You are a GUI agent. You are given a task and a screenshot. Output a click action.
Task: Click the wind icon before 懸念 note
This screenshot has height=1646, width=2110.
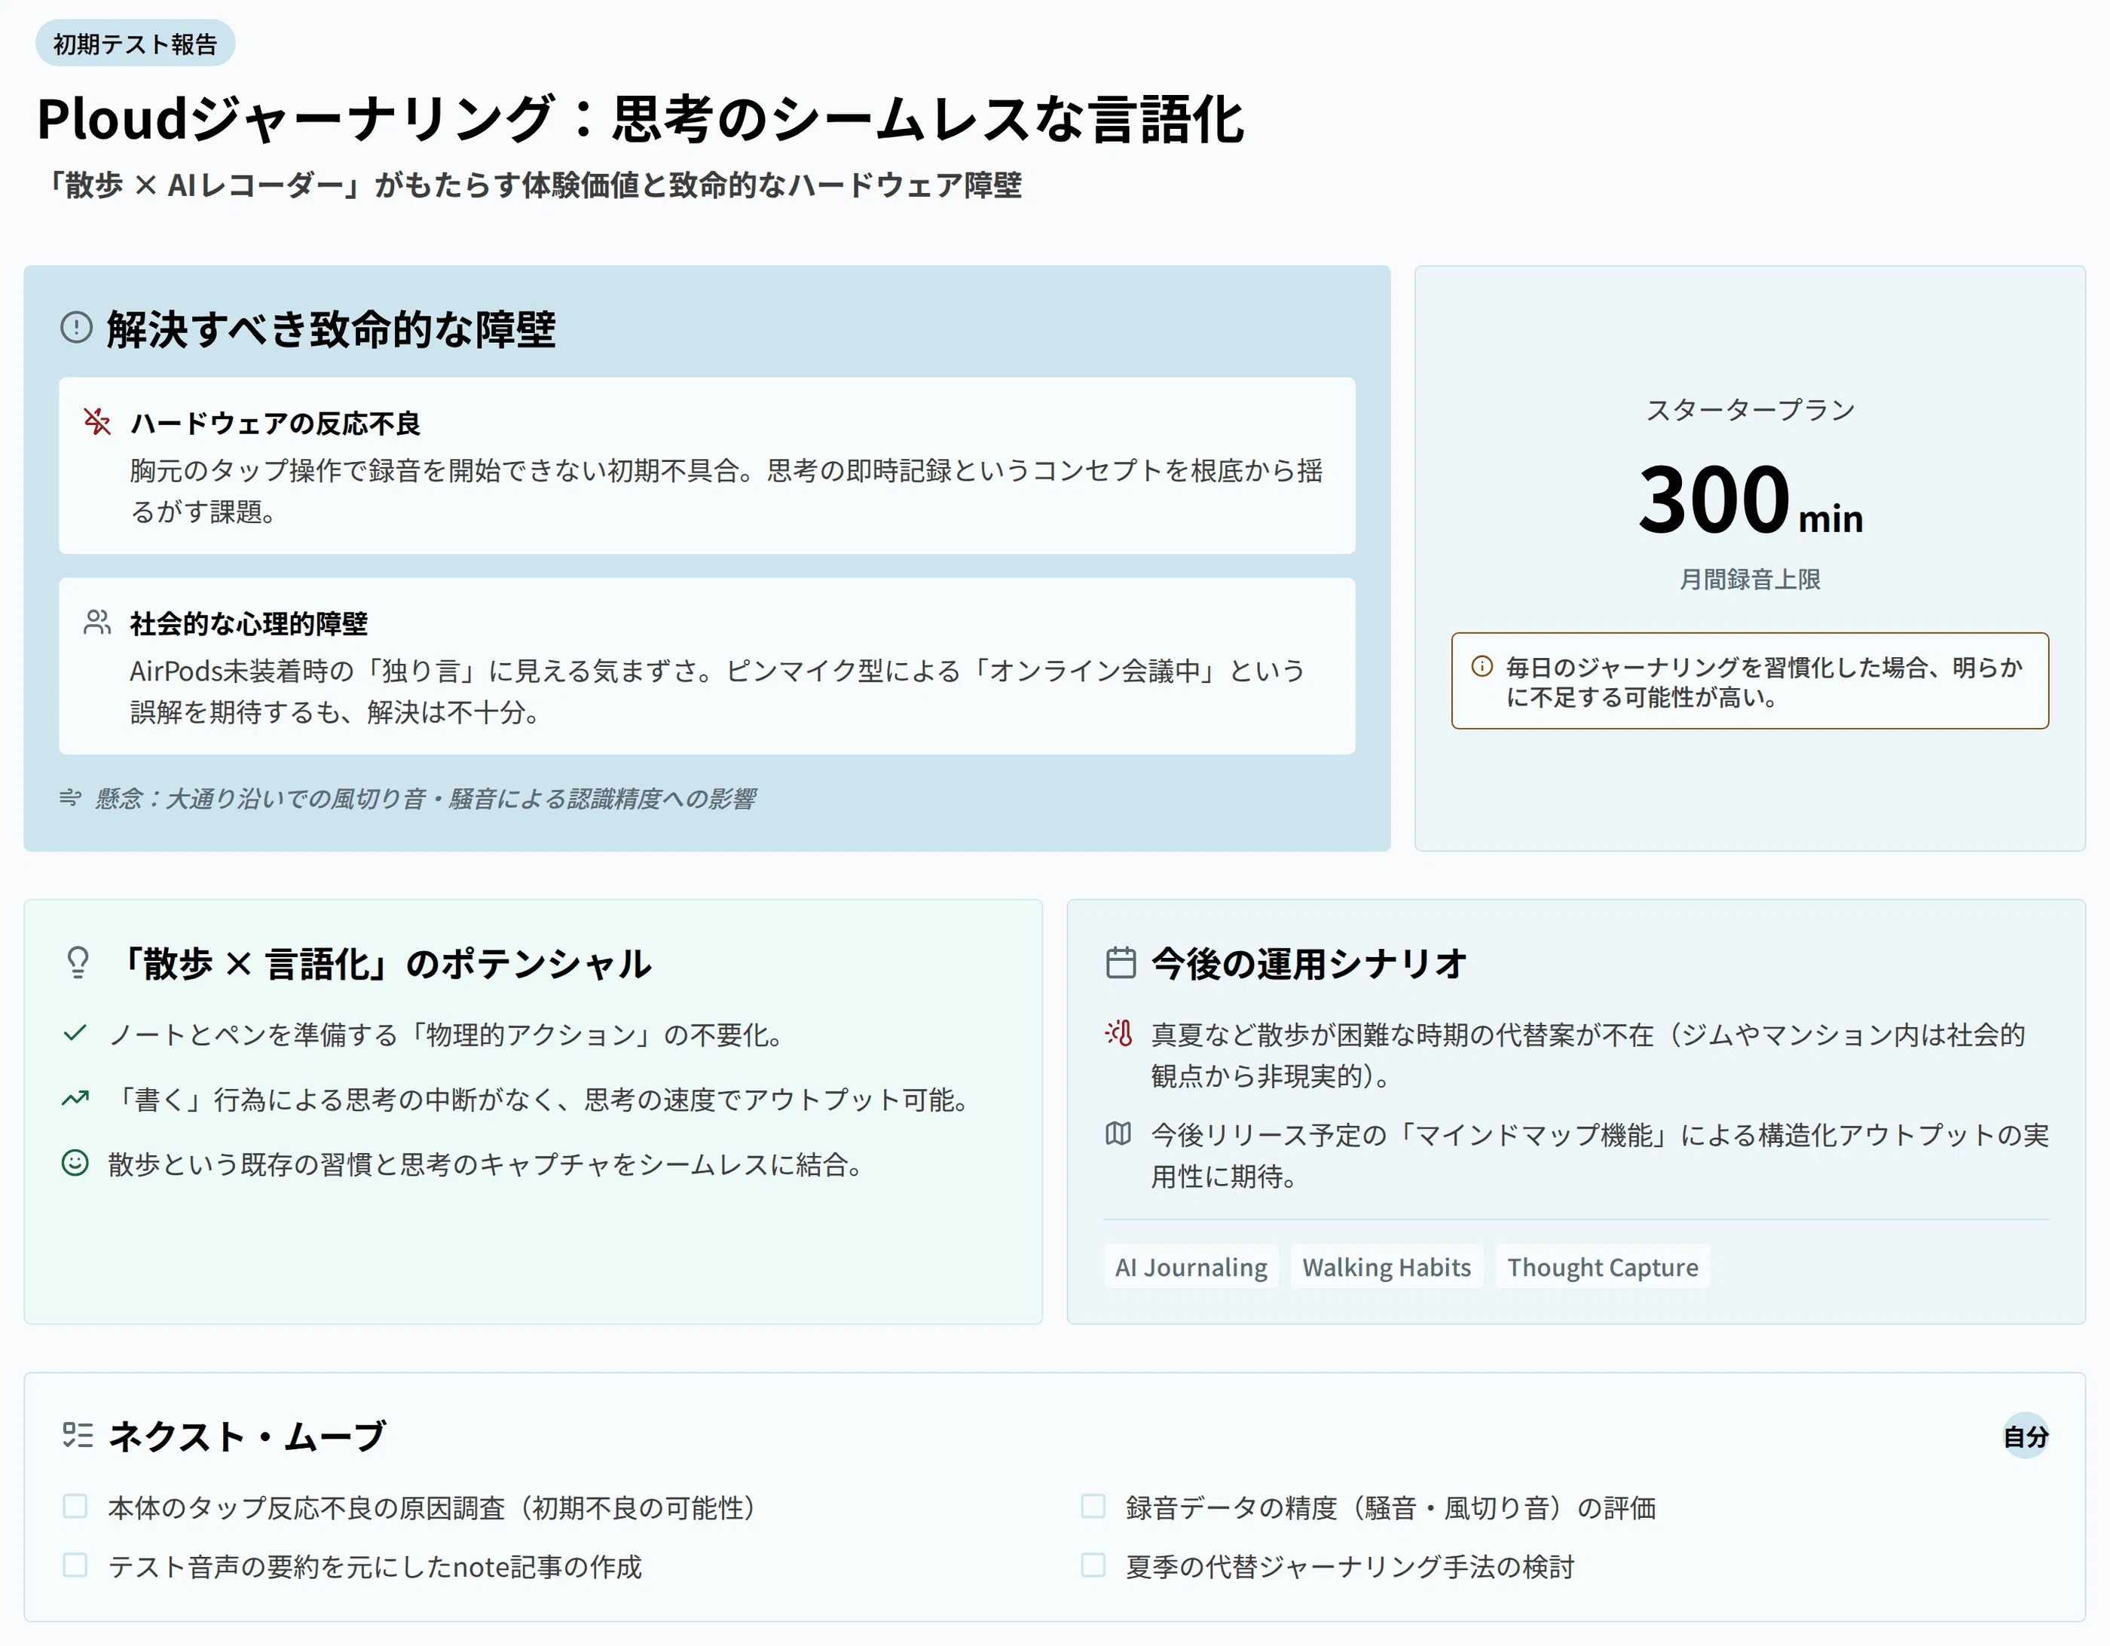tap(71, 798)
